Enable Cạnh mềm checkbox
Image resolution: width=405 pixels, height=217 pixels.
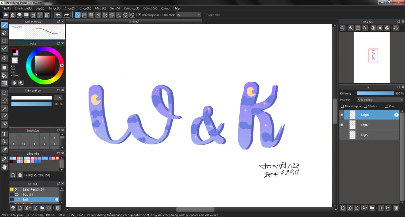(205, 15)
